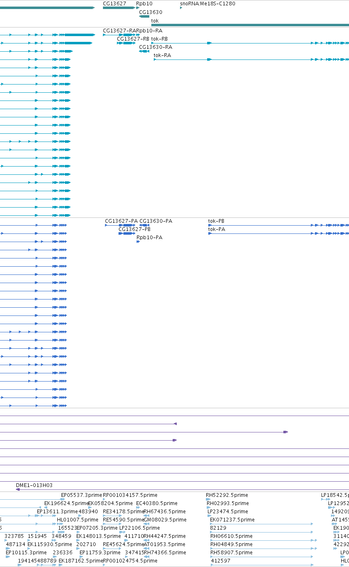Image resolution: width=349 pixels, height=567 pixels.
Task: Click the CG13627 gene label
Action: tap(114, 3)
